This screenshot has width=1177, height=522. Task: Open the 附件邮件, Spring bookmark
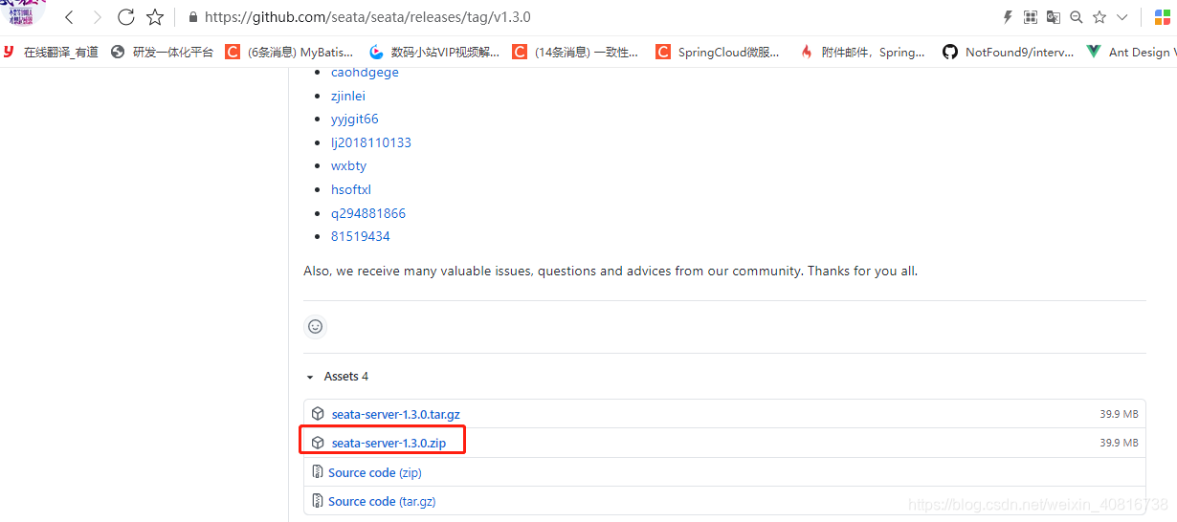[862, 52]
